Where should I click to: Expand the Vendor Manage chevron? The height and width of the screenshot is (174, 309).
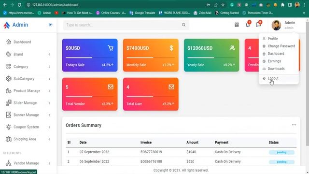pyautogui.click(x=49, y=163)
